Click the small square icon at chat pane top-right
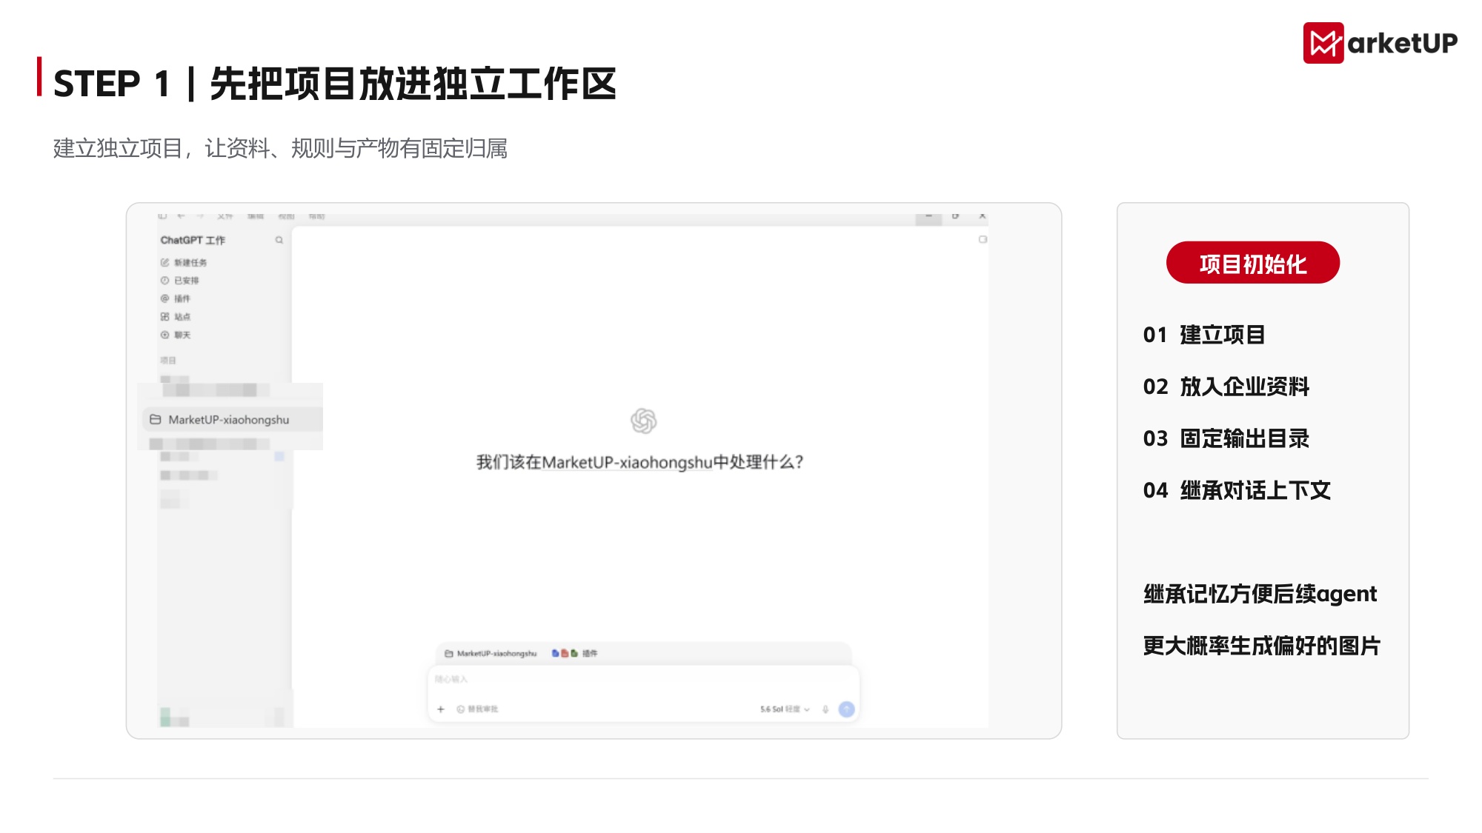Image resolution: width=1482 pixels, height=833 pixels. click(983, 239)
